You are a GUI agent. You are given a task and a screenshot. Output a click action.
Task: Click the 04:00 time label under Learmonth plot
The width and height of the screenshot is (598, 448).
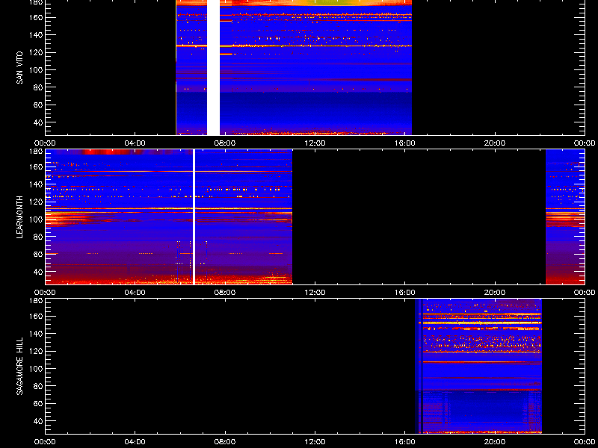135,292
